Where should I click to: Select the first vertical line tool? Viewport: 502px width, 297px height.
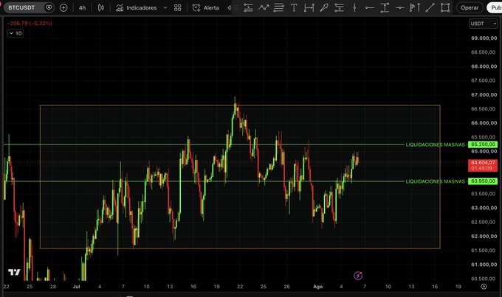(354, 7)
